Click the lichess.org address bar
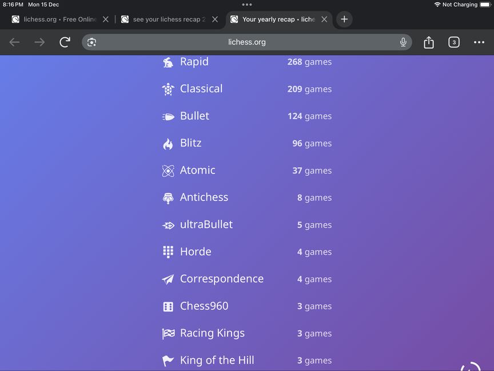Screen dimensions: 494x371 tap(247, 42)
